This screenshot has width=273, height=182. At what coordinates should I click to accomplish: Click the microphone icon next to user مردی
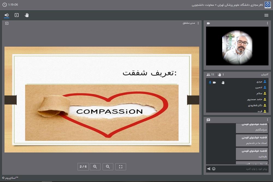coord(210,82)
